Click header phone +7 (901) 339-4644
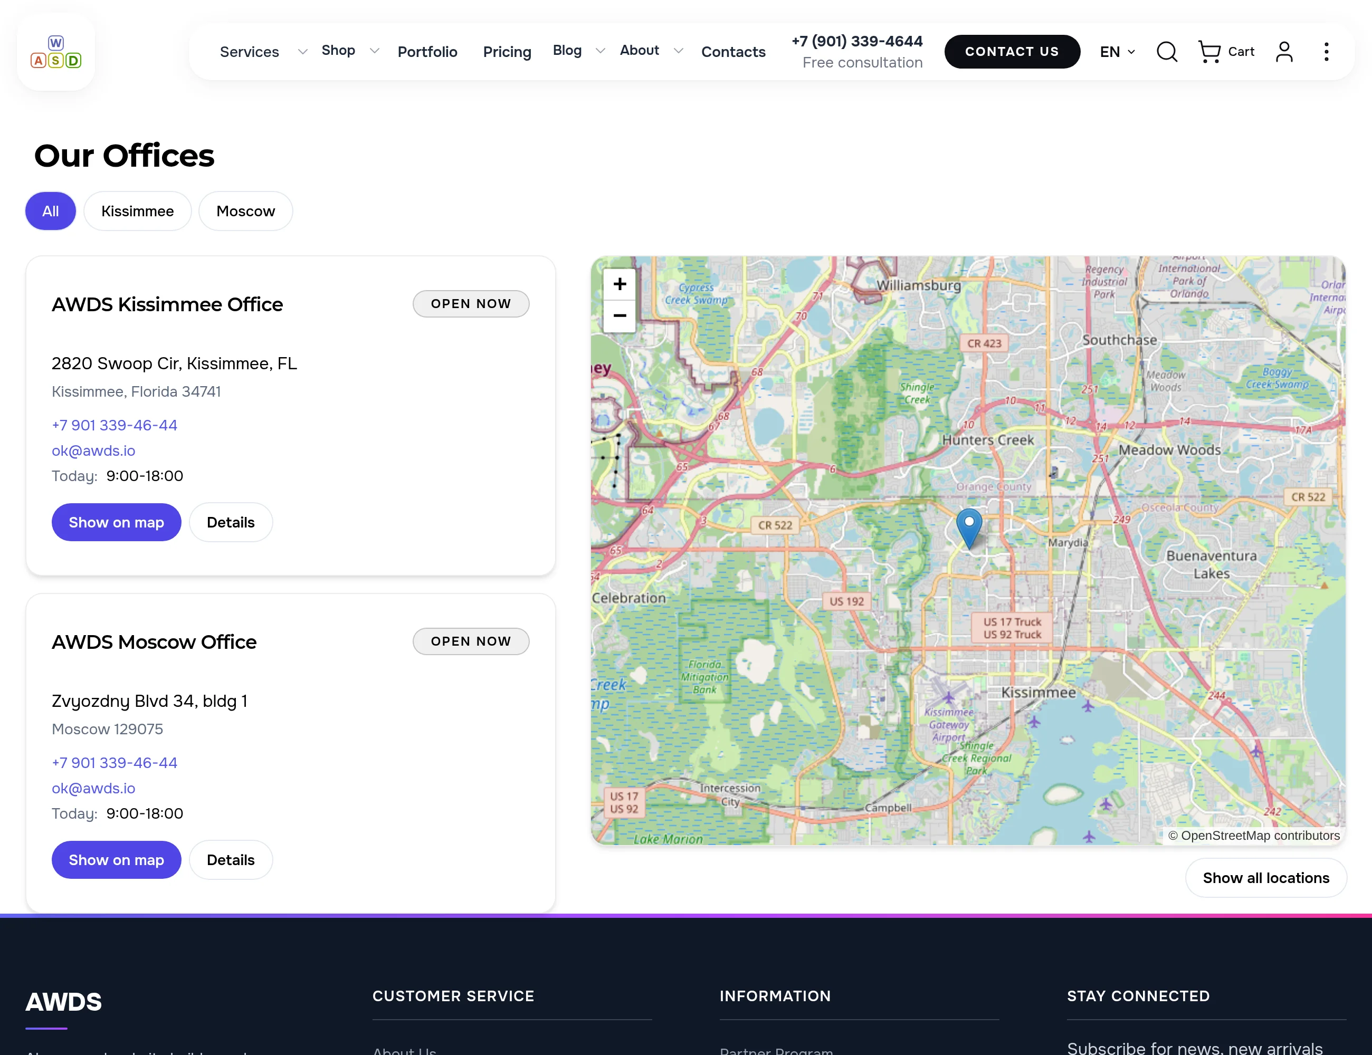This screenshot has height=1055, width=1372. 857,41
